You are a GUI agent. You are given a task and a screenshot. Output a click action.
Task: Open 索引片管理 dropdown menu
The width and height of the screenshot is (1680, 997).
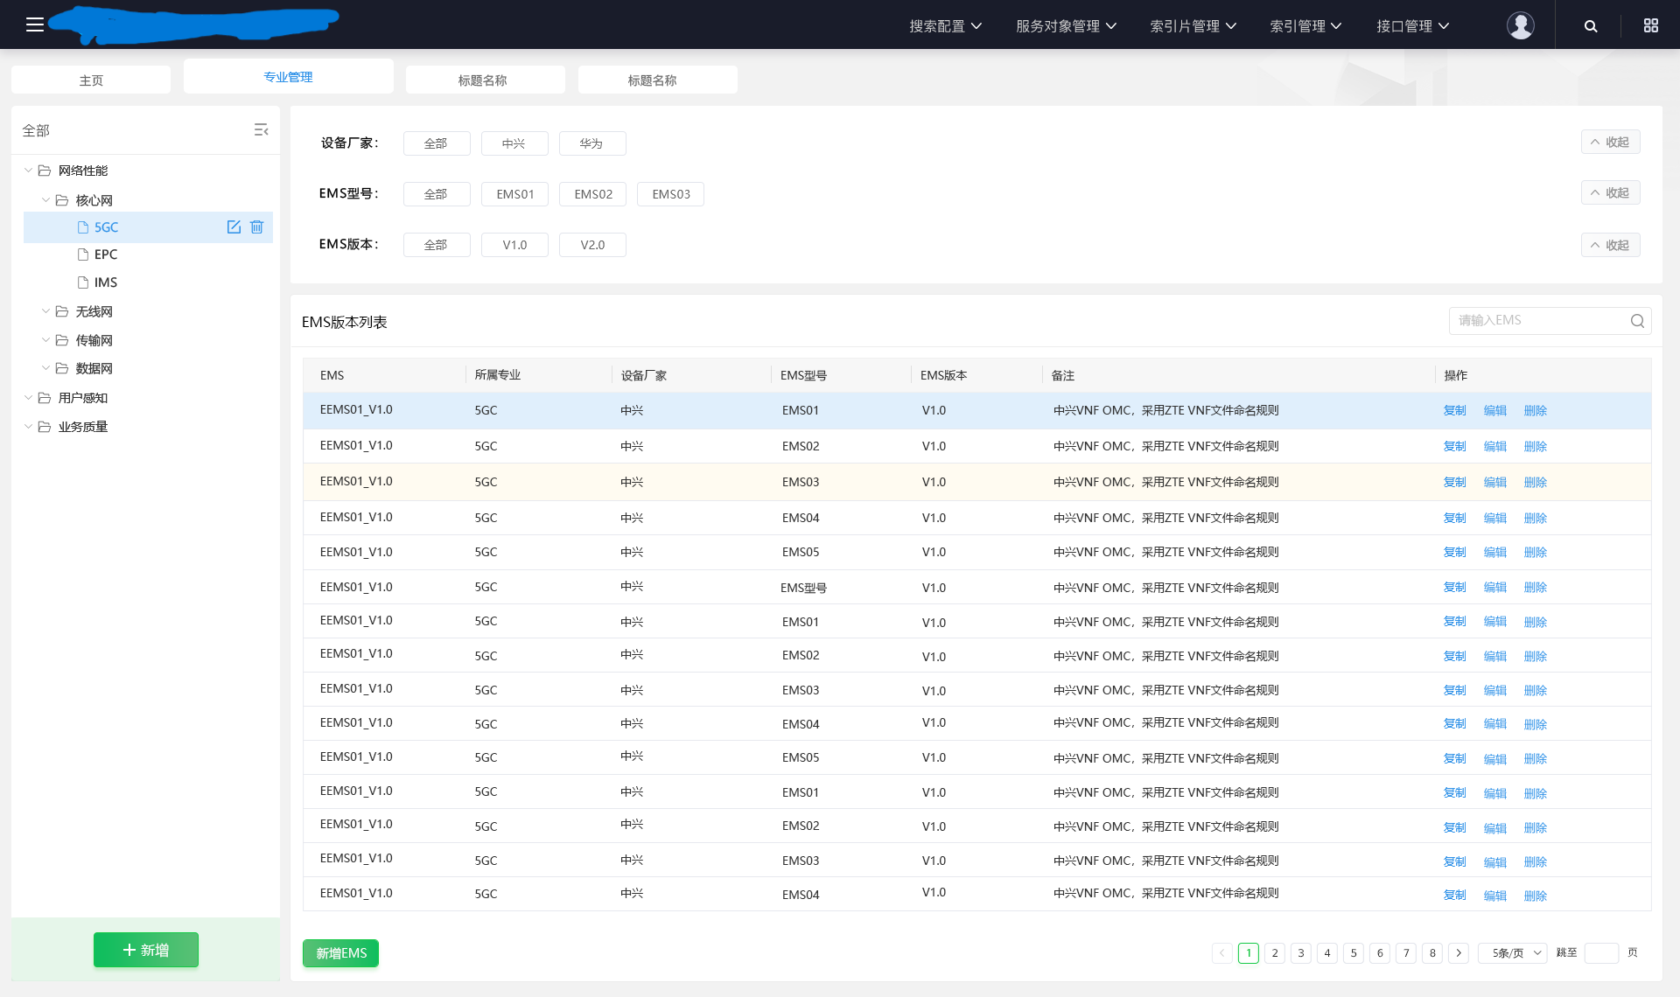(1193, 26)
